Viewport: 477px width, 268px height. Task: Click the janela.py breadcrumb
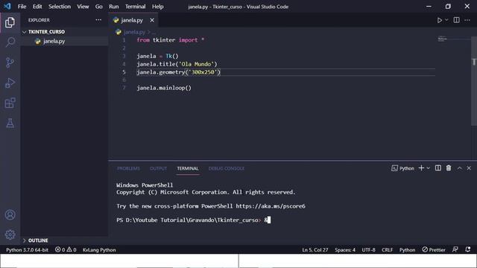(x=134, y=32)
